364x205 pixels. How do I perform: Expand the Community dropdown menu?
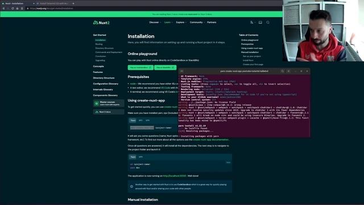point(197,22)
